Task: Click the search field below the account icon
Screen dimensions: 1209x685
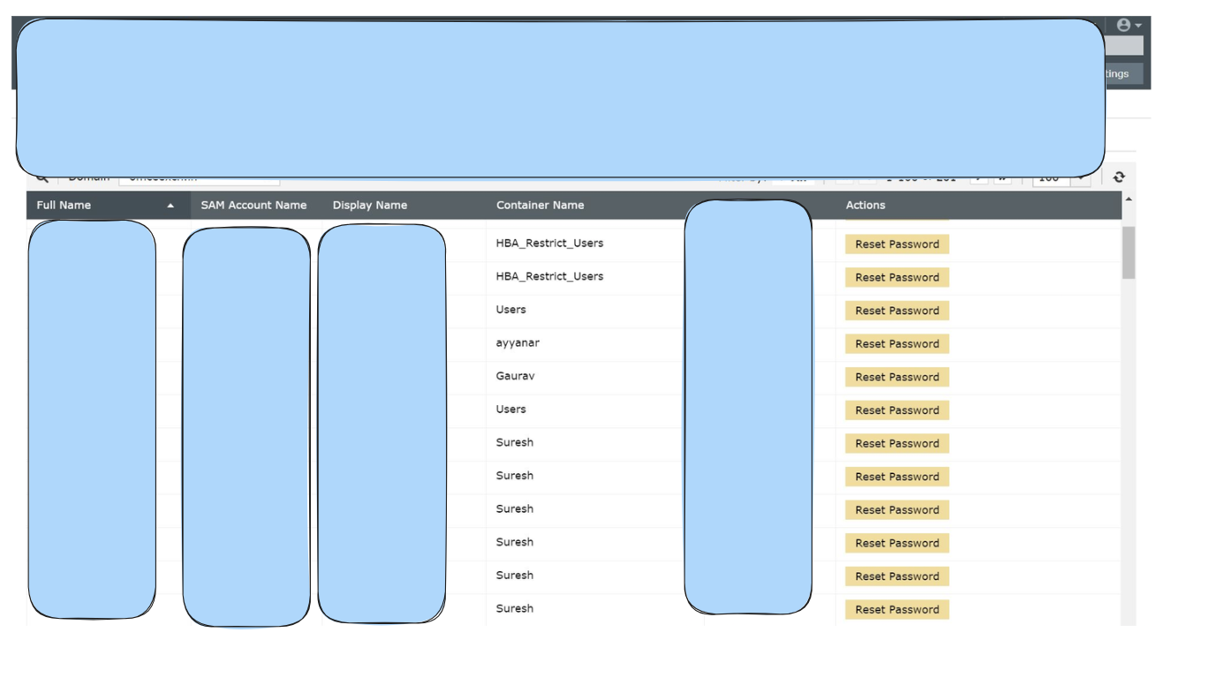Action: (1124, 46)
